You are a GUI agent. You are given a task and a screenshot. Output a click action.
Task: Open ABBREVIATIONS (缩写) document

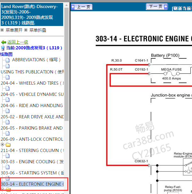click(x=36, y=60)
